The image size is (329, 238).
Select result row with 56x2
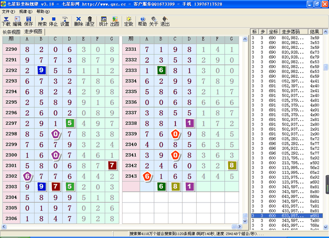(x=287, y=167)
